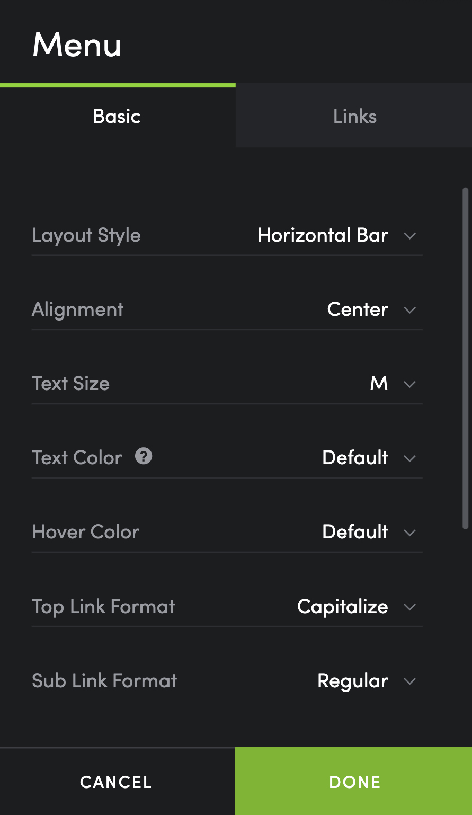This screenshot has height=815, width=472.
Task: Open the Alignment dropdown showing Center
Action: click(x=371, y=309)
